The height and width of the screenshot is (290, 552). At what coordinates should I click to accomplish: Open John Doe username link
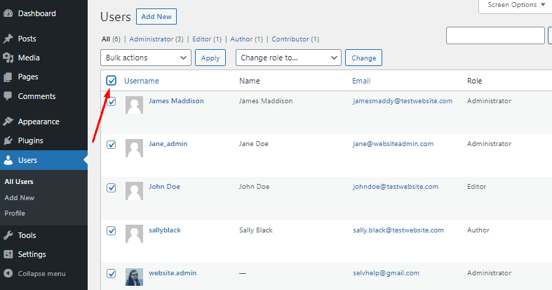click(164, 186)
